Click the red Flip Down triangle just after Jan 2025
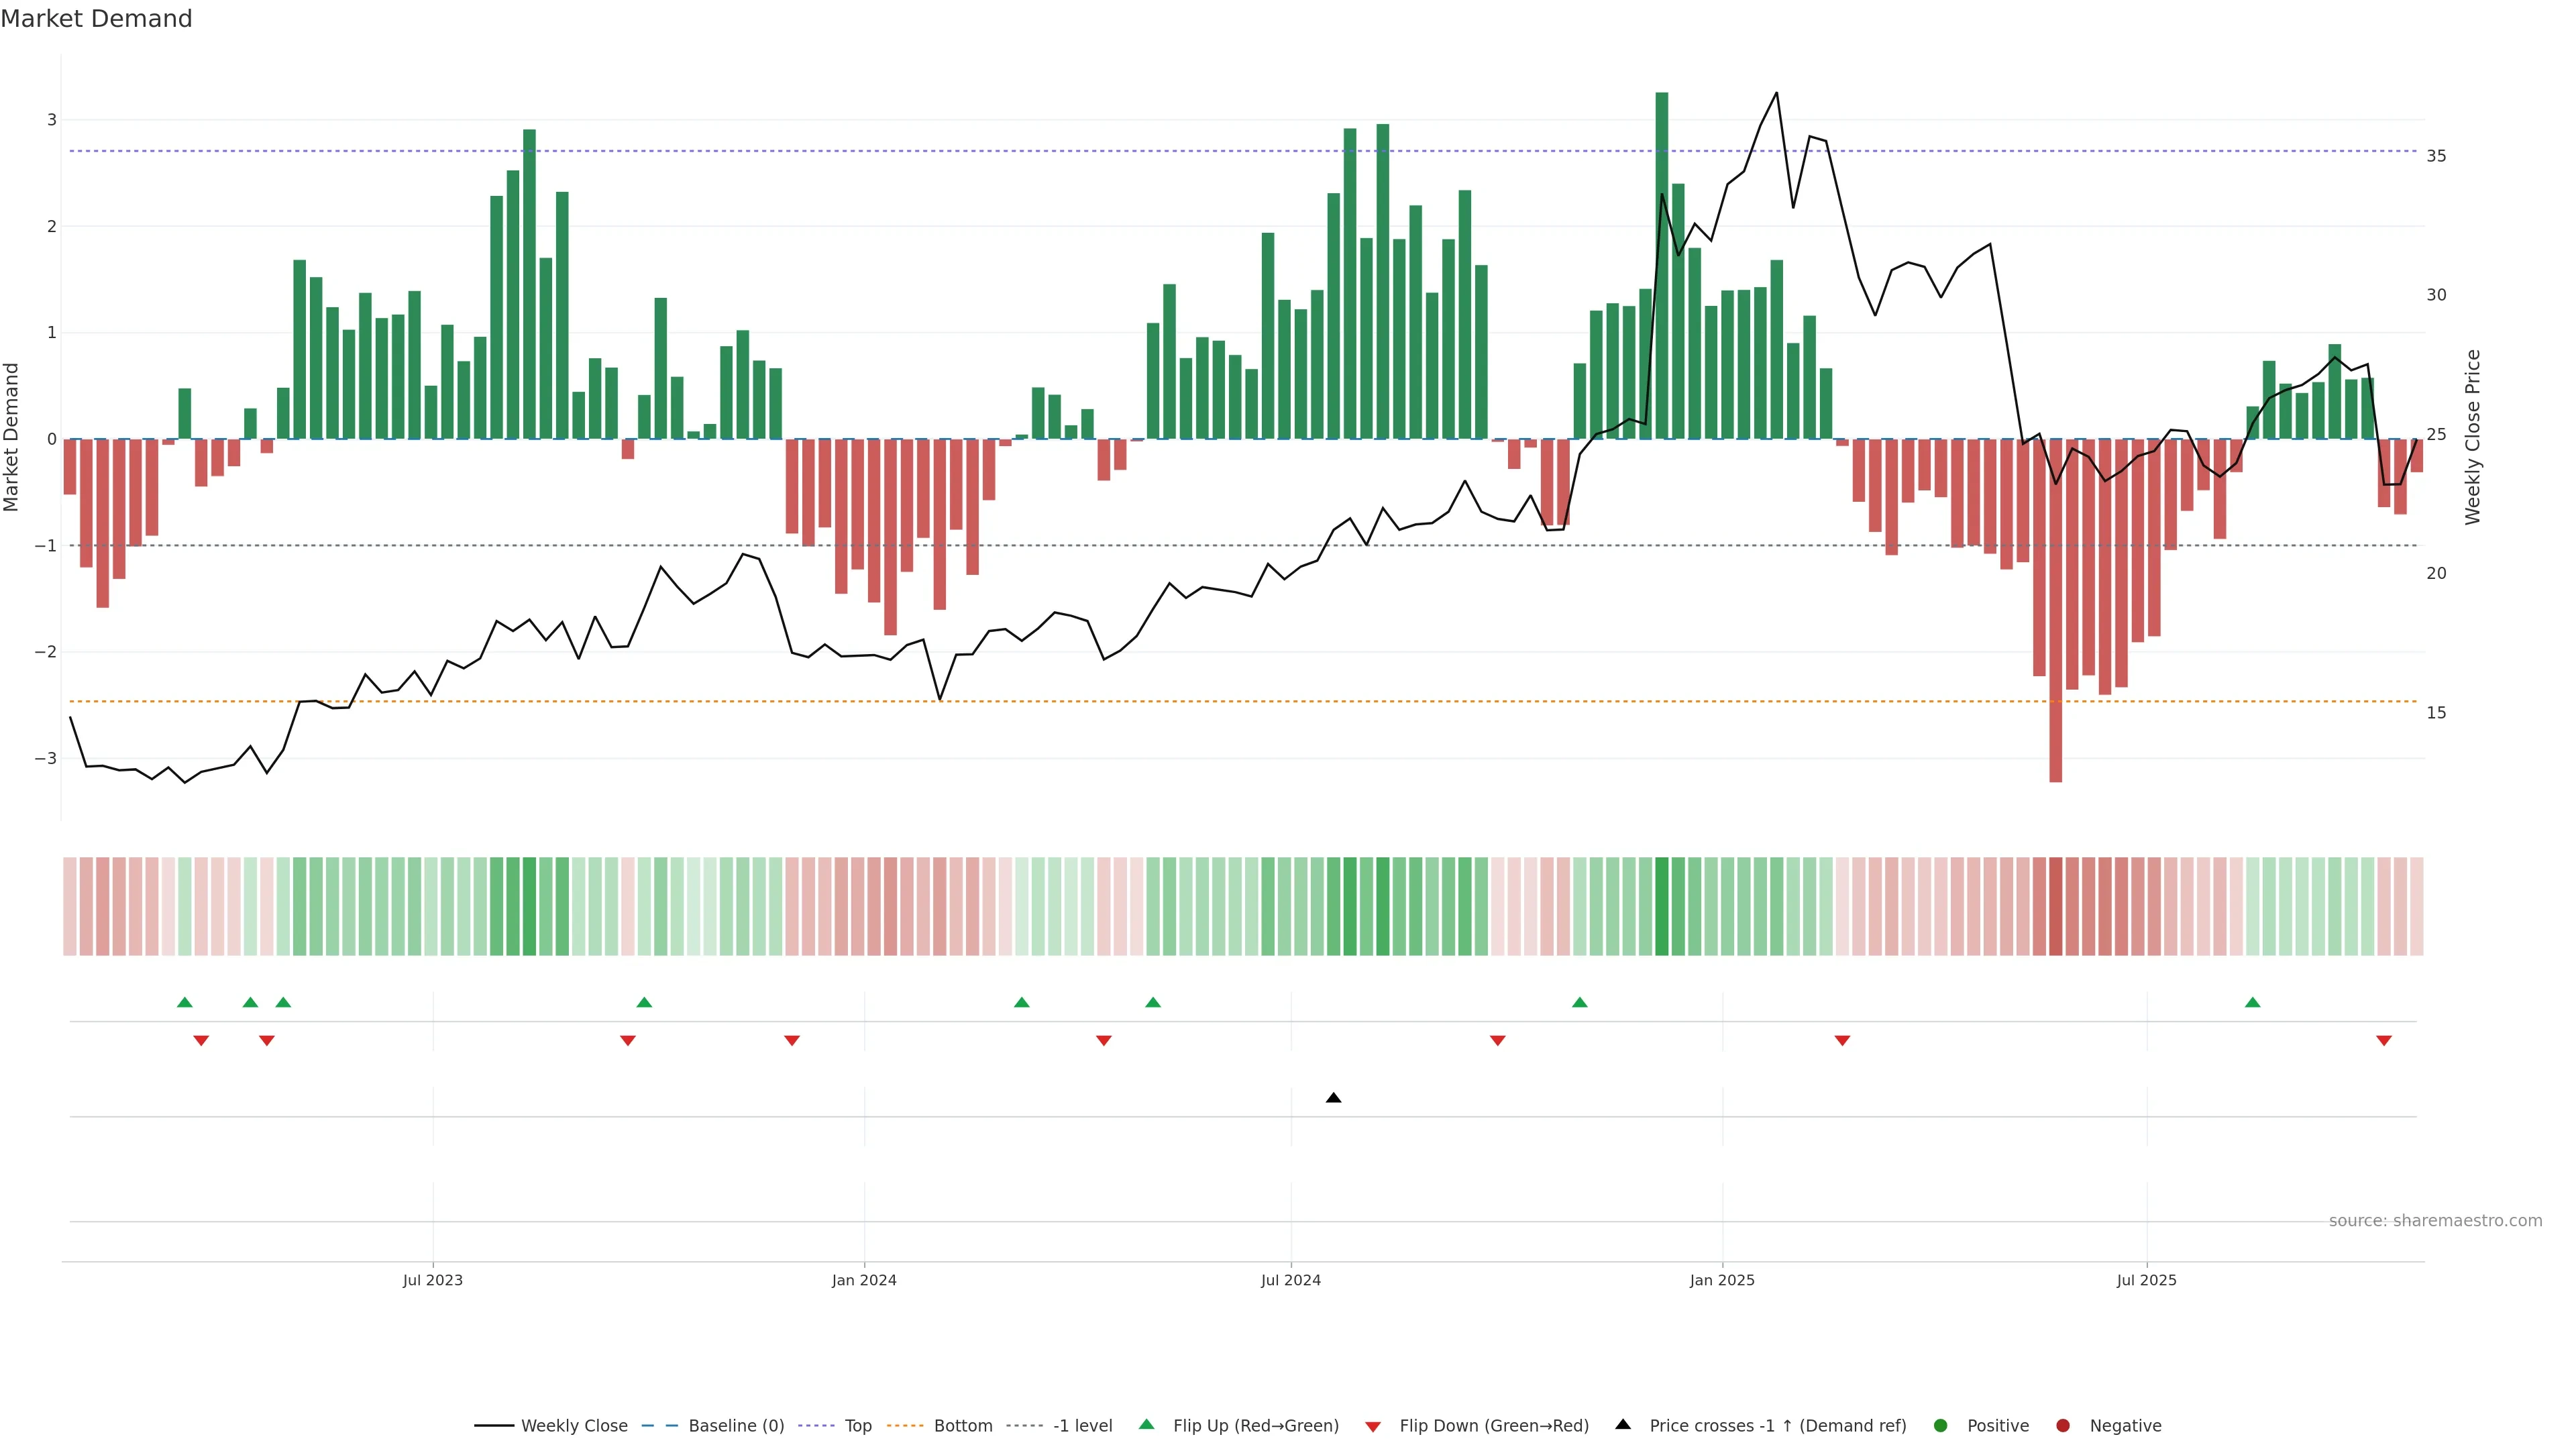Screen dimensions: 2576x1449 click(1842, 1041)
